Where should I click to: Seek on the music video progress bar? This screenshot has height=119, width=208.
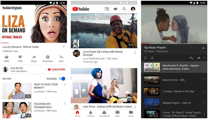tap(174, 43)
